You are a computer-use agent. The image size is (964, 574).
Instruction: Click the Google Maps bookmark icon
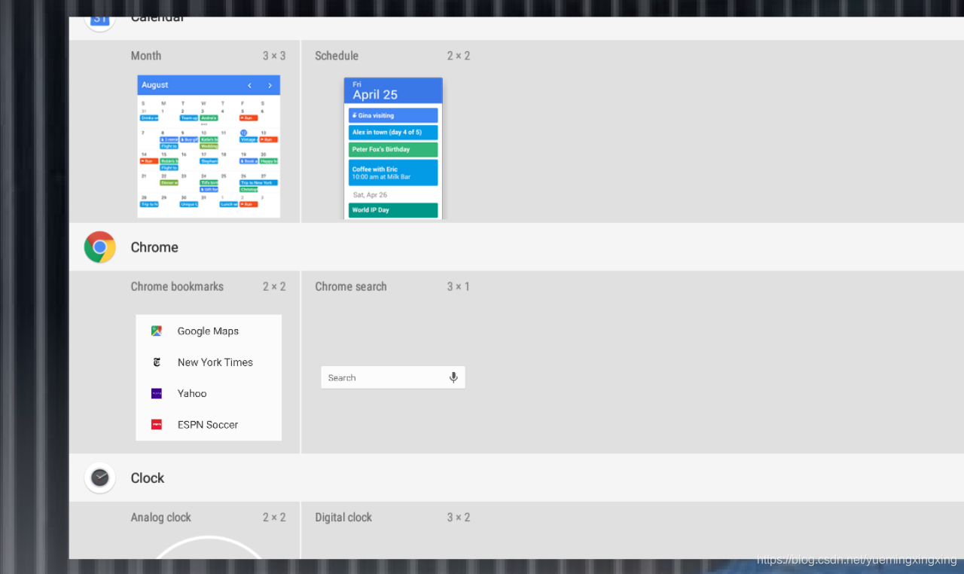157,331
